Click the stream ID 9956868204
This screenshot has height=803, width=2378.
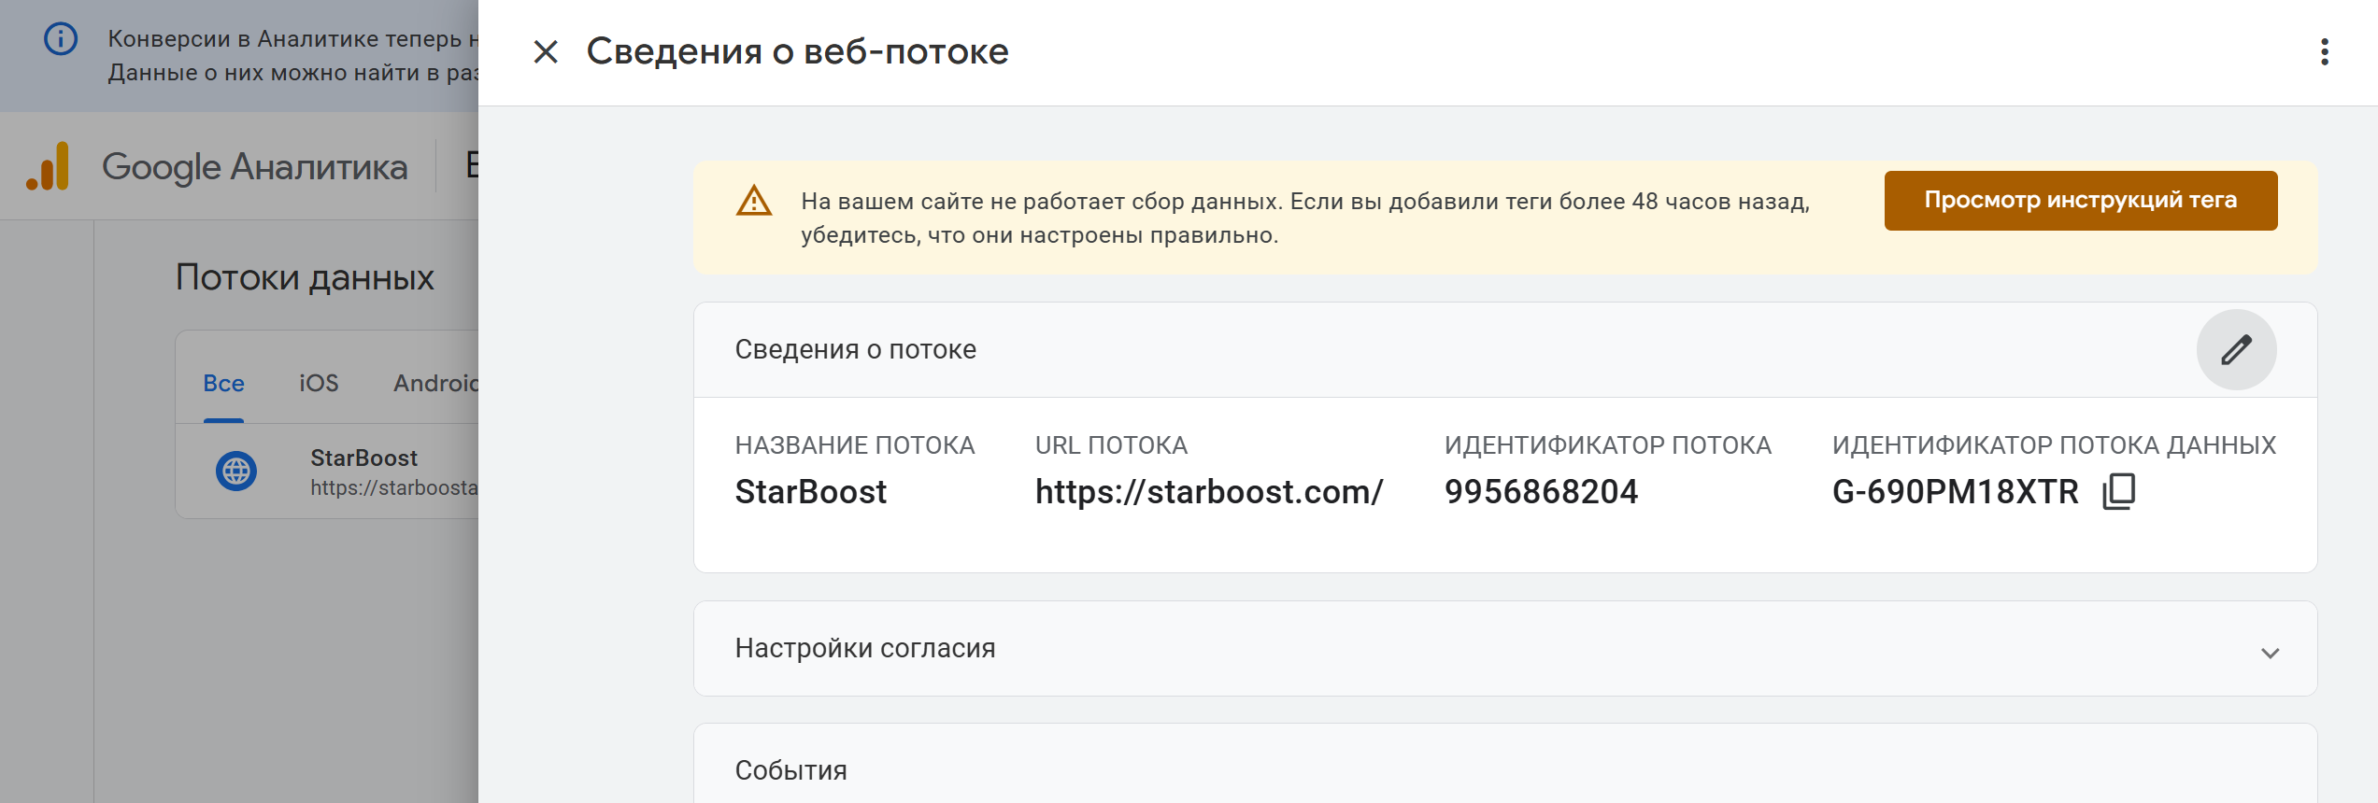tap(1541, 492)
